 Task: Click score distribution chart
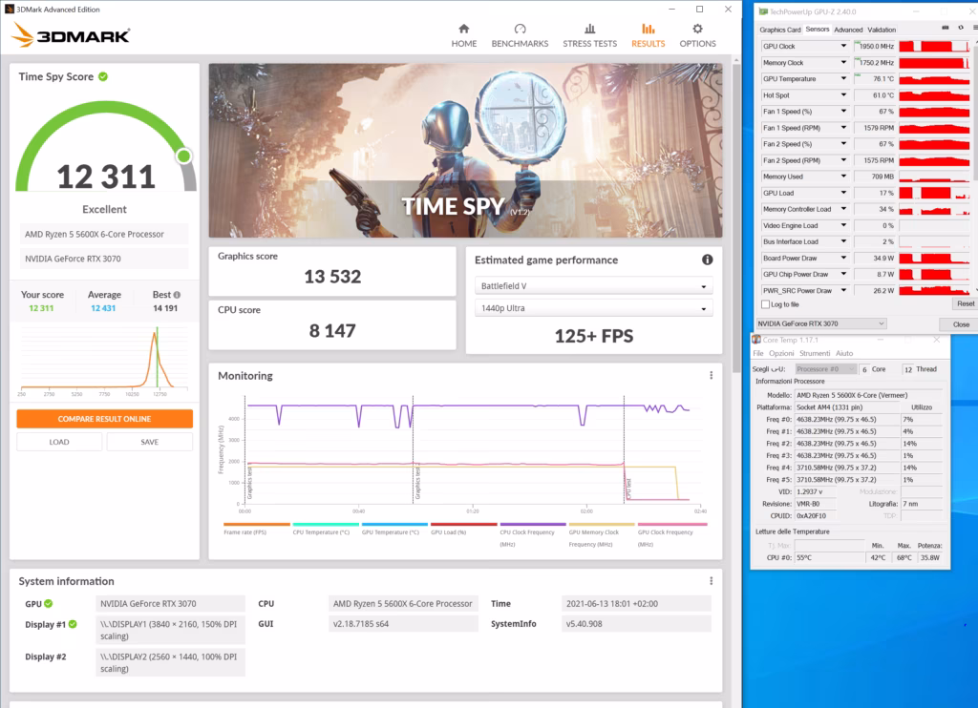(105, 360)
